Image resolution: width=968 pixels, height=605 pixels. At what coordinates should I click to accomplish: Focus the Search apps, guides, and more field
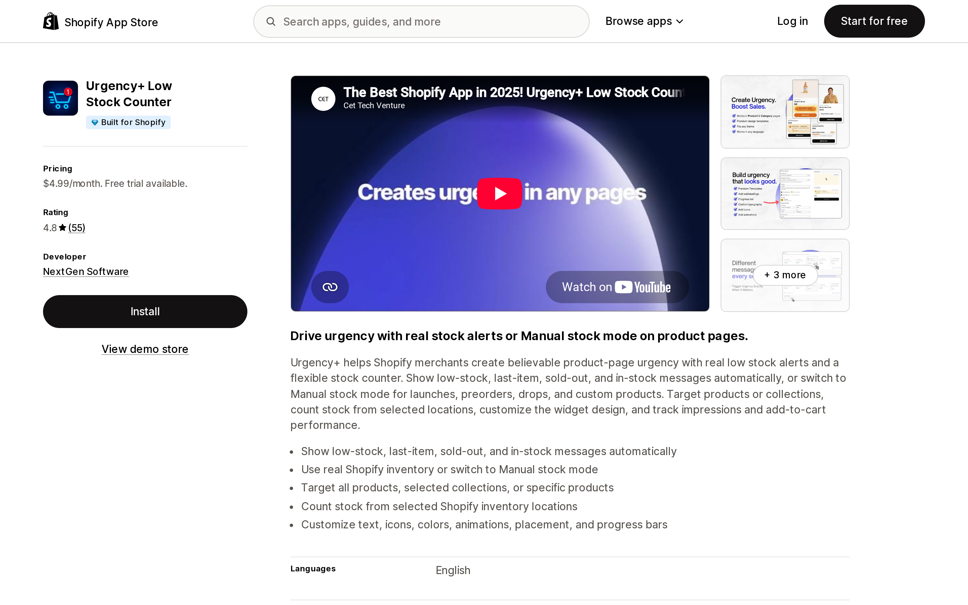(421, 22)
